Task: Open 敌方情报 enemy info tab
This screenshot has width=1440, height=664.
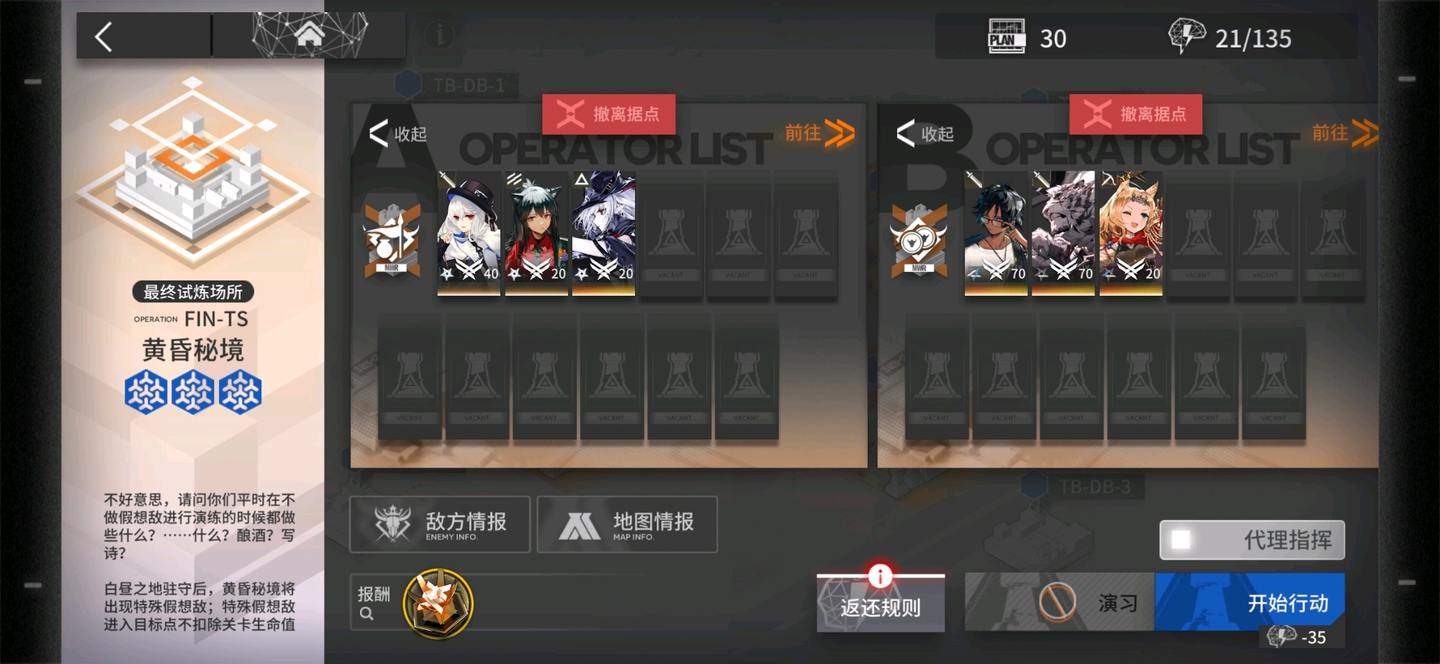Action: (x=440, y=524)
